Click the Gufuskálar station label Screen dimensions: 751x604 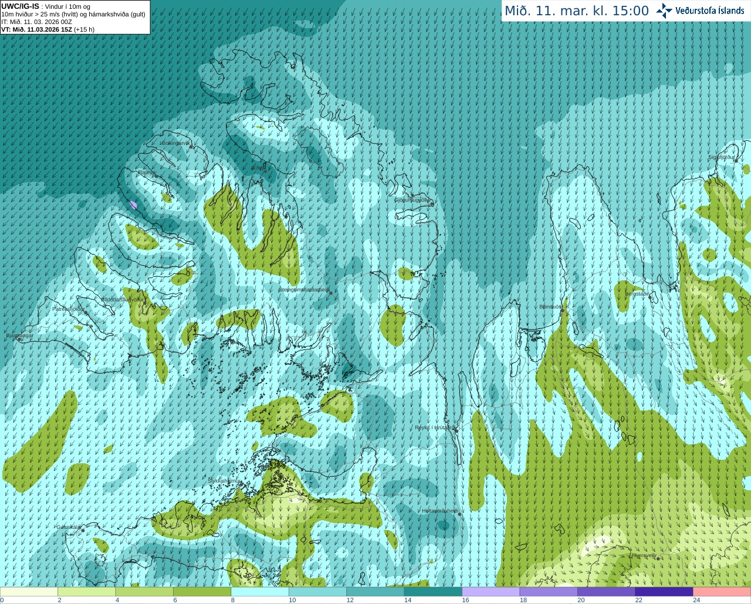pyautogui.click(x=69, y=527)
